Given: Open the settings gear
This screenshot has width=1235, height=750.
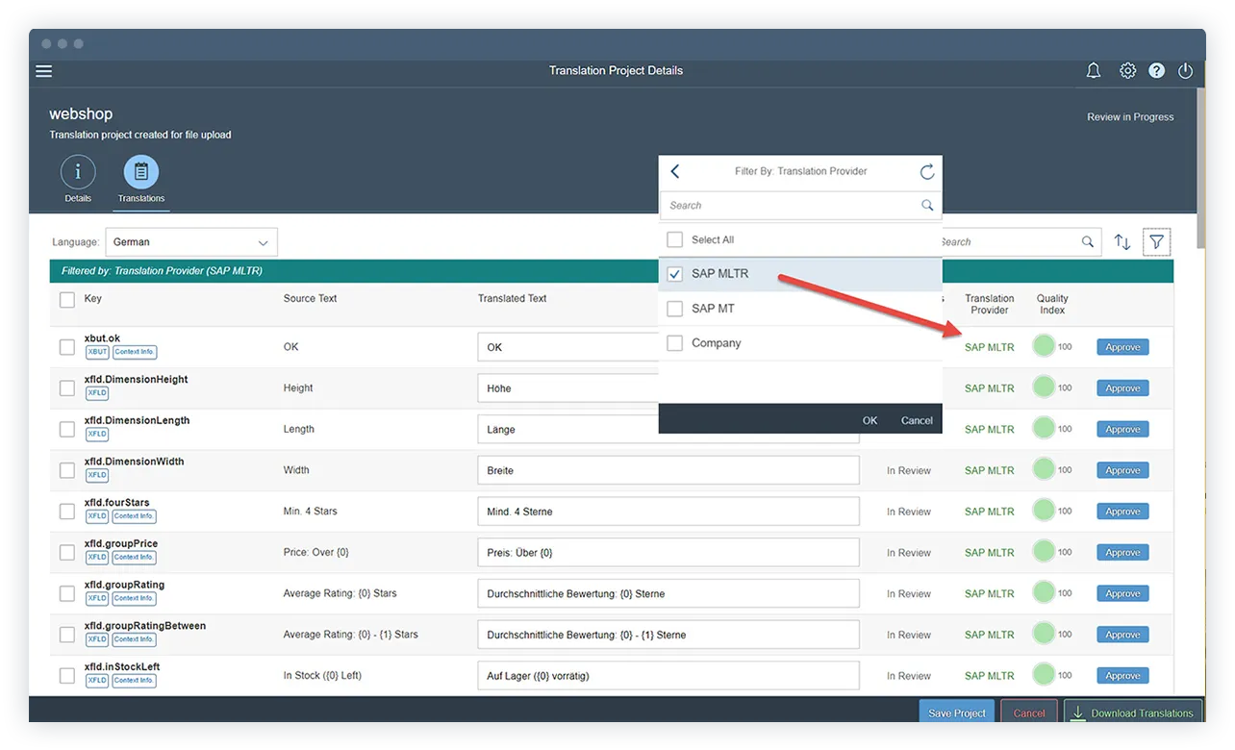Looking at the screenshot, I should pos(1127,70).
